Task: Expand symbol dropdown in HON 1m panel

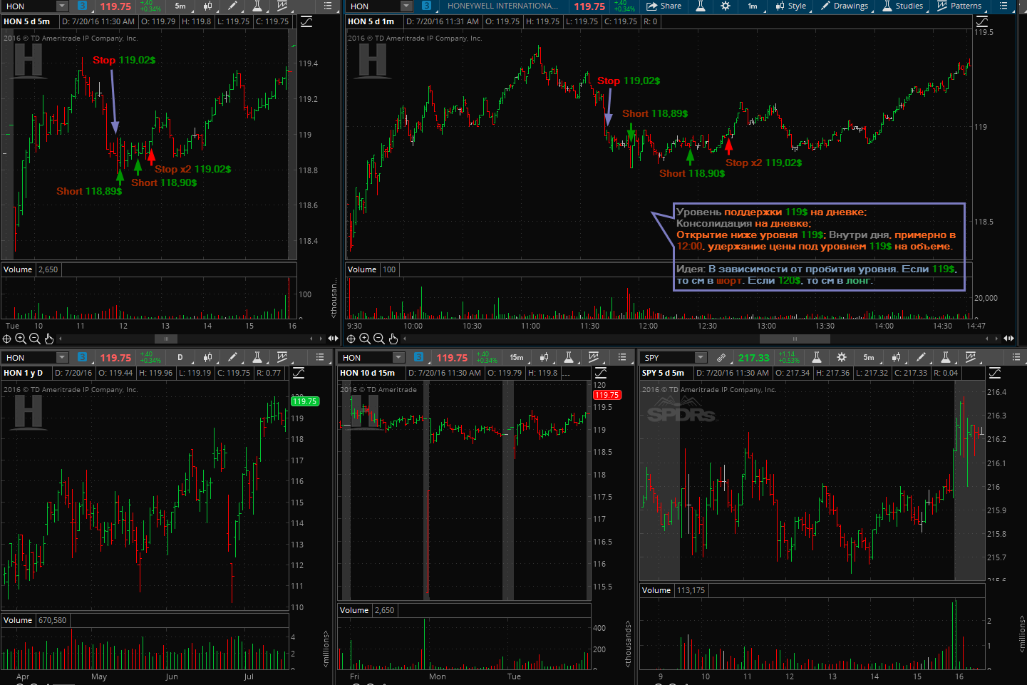Action: (x=406, y=6)
